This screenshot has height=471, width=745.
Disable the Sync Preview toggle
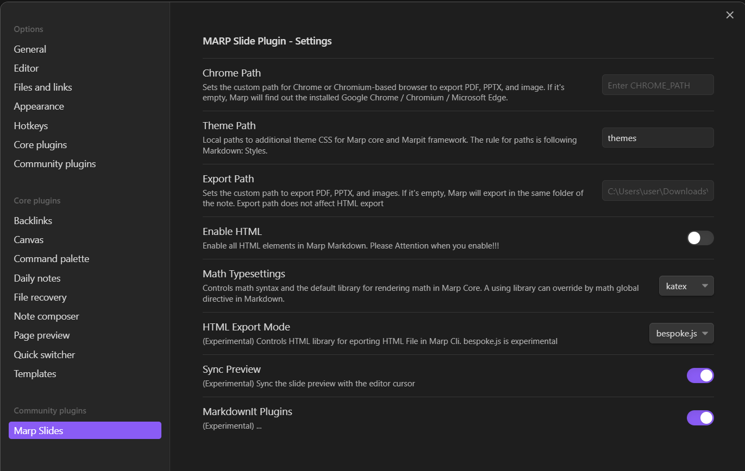(x=700, y=375)
